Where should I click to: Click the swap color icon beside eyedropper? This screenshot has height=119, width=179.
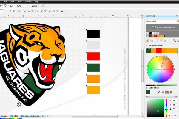click(163, 92)
